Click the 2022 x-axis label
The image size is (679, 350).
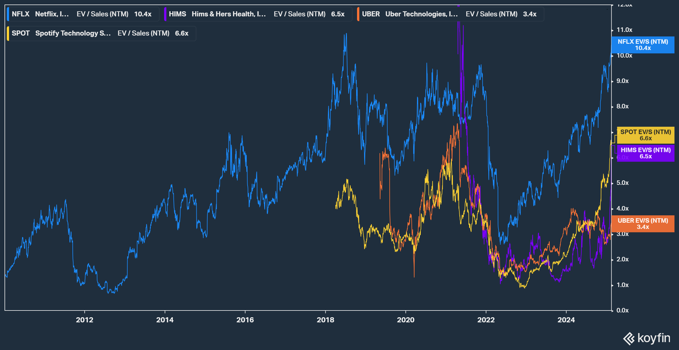pyautogui.click(x=486, y=320)
